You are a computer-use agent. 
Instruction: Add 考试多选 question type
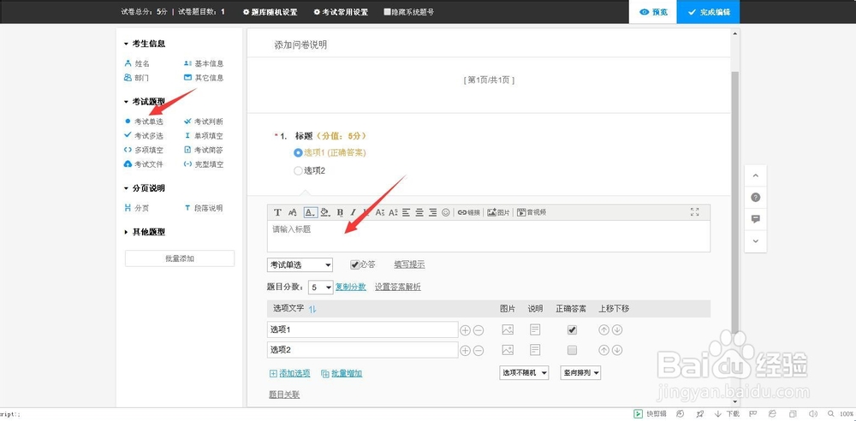(144, 135)
